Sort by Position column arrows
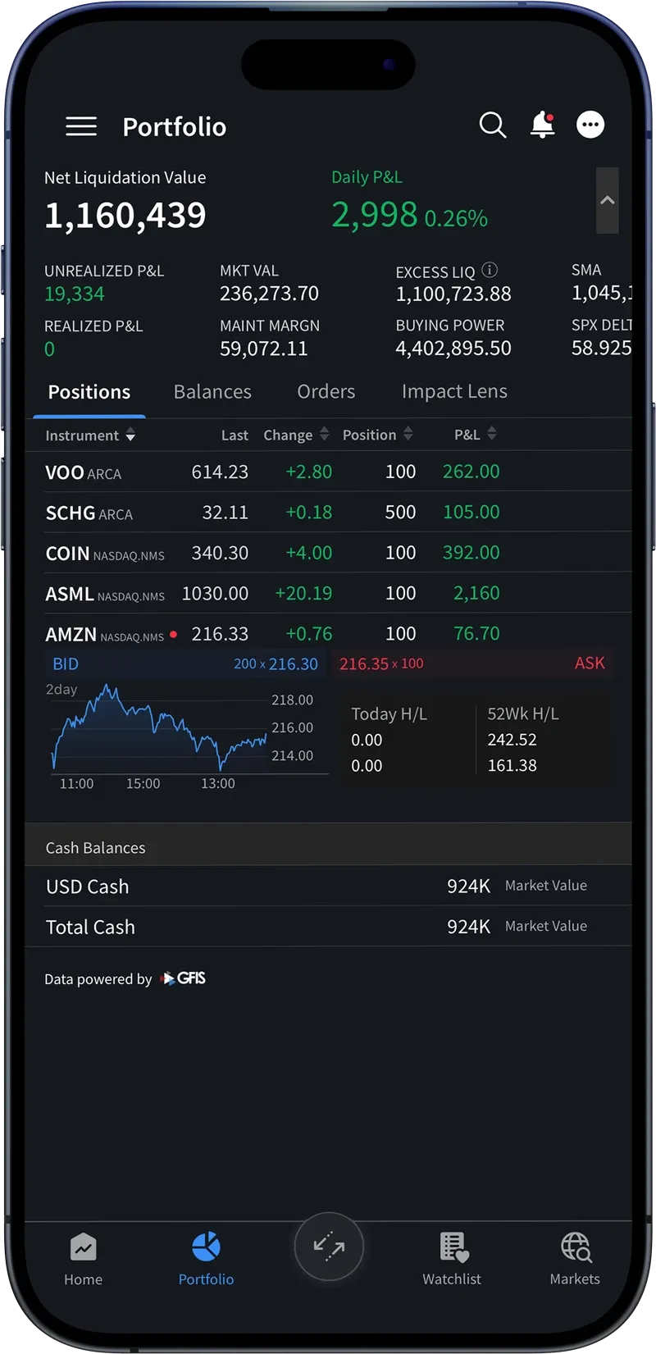 [408, 435]
